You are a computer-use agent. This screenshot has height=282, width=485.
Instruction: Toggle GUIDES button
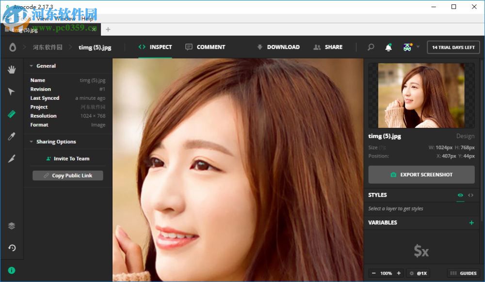click(463, 273)
